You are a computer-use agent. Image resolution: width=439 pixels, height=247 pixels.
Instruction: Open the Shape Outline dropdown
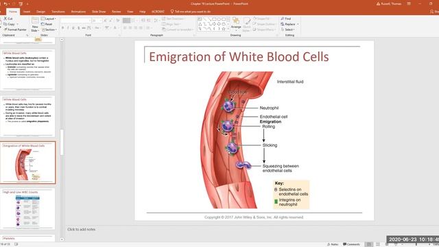coord(264,24)
